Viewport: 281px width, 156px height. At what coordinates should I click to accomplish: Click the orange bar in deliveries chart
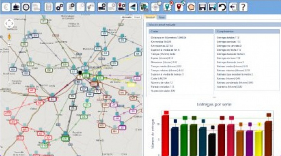pos(240,143)
